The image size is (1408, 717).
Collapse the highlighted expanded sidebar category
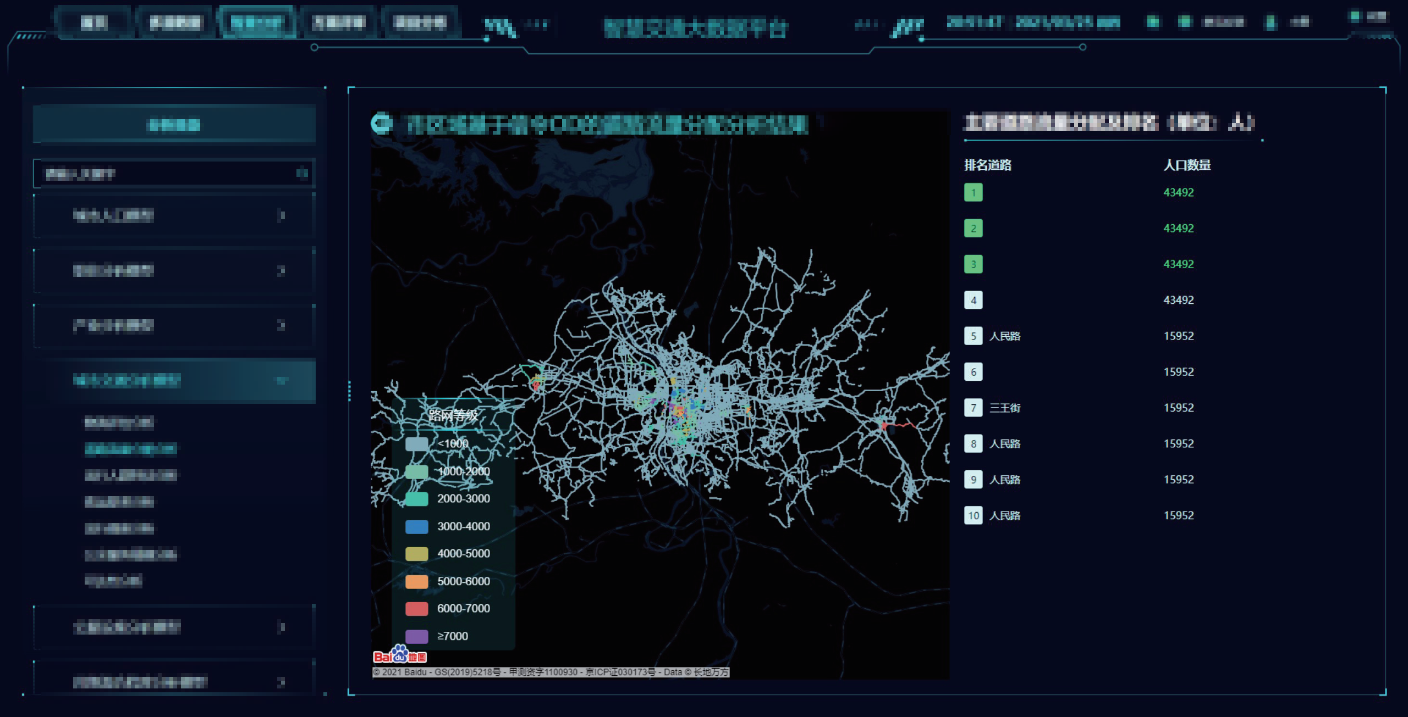tap(174, 380)
